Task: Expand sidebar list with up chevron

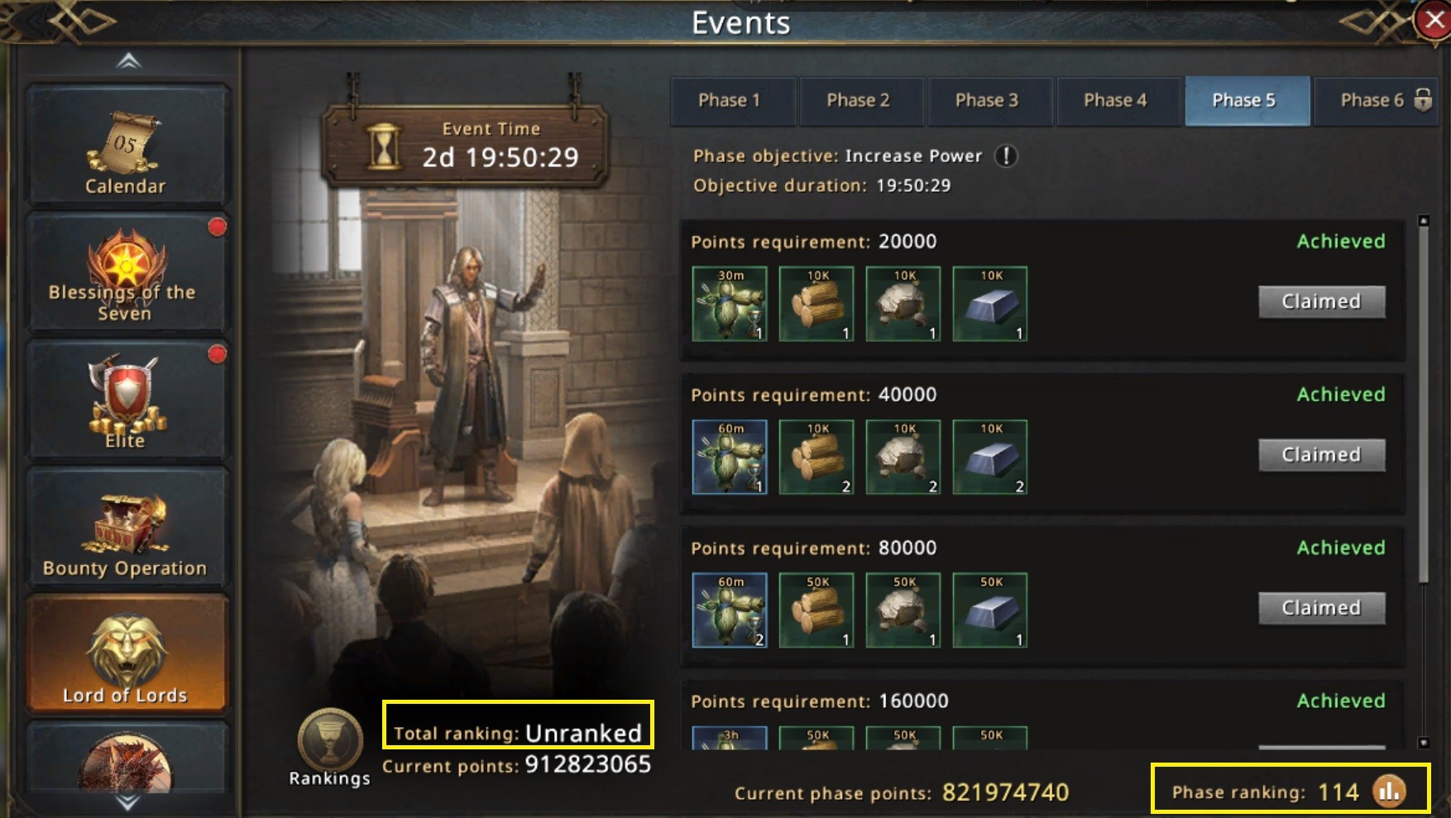Action: pyautogui.click(x=128, y=61)
